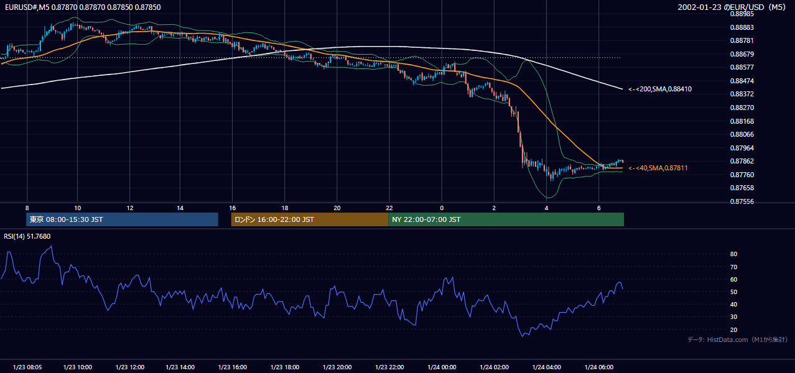This screenshot has height=373, width=795.
Task: Click RSI axis level 80
Action: click(734, 254)
